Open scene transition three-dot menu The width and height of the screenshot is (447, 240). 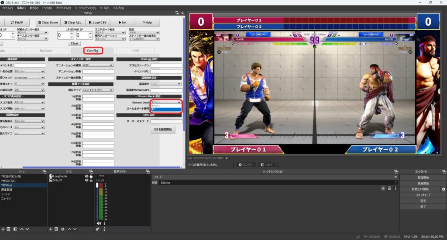pos(395,189)
